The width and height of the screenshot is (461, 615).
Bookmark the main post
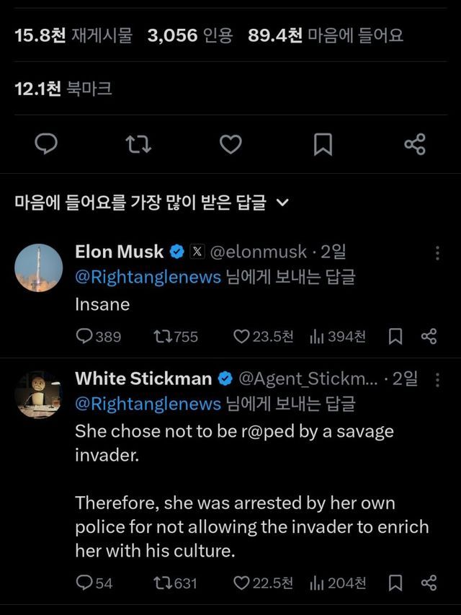pos(323,144)
